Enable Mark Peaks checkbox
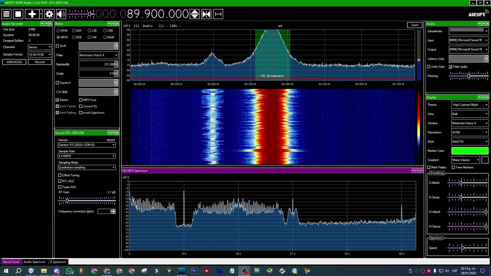Viewport: 491px width, 276px height. 429,168
